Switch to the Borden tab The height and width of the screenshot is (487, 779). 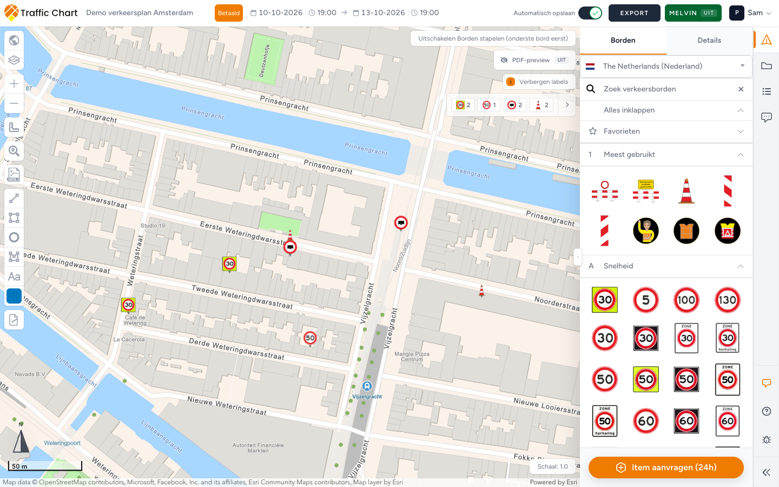tap(623, 40)
